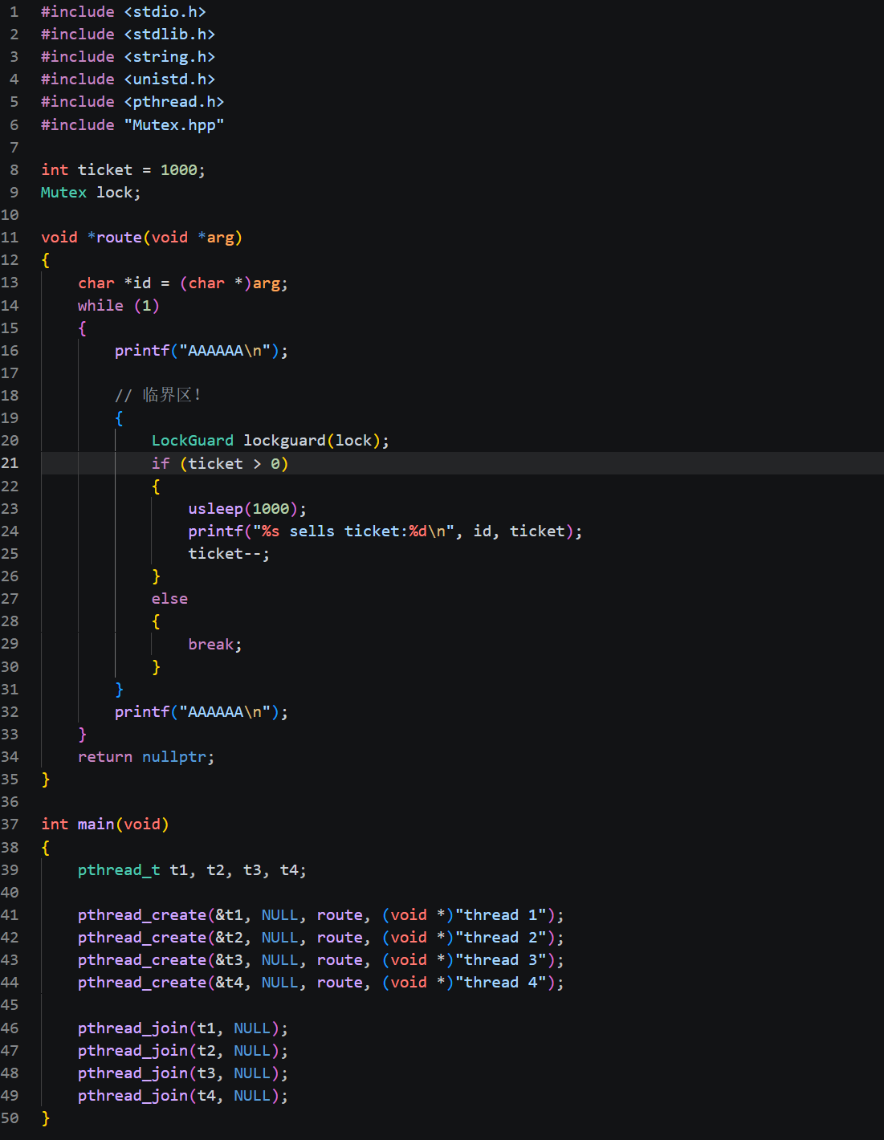Image resolution: width=884 pixels, height=1140 pixels.
Task: Click 'pthread_join(t2, NULL);' line
Action: pyautogui.click(x=183, y=1051)
